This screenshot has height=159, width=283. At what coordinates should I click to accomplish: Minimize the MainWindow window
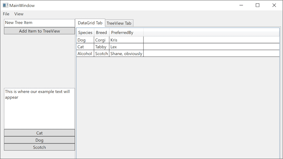point(241,5)
